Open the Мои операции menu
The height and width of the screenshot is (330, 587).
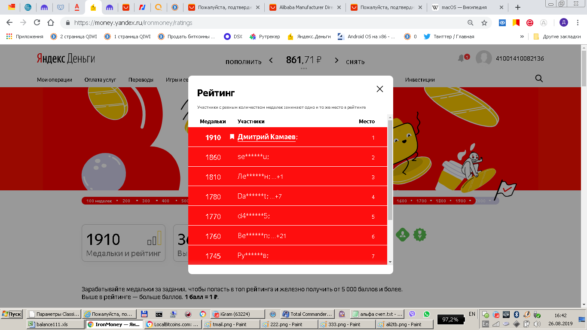pyautogui.click(x=55, y=79)
